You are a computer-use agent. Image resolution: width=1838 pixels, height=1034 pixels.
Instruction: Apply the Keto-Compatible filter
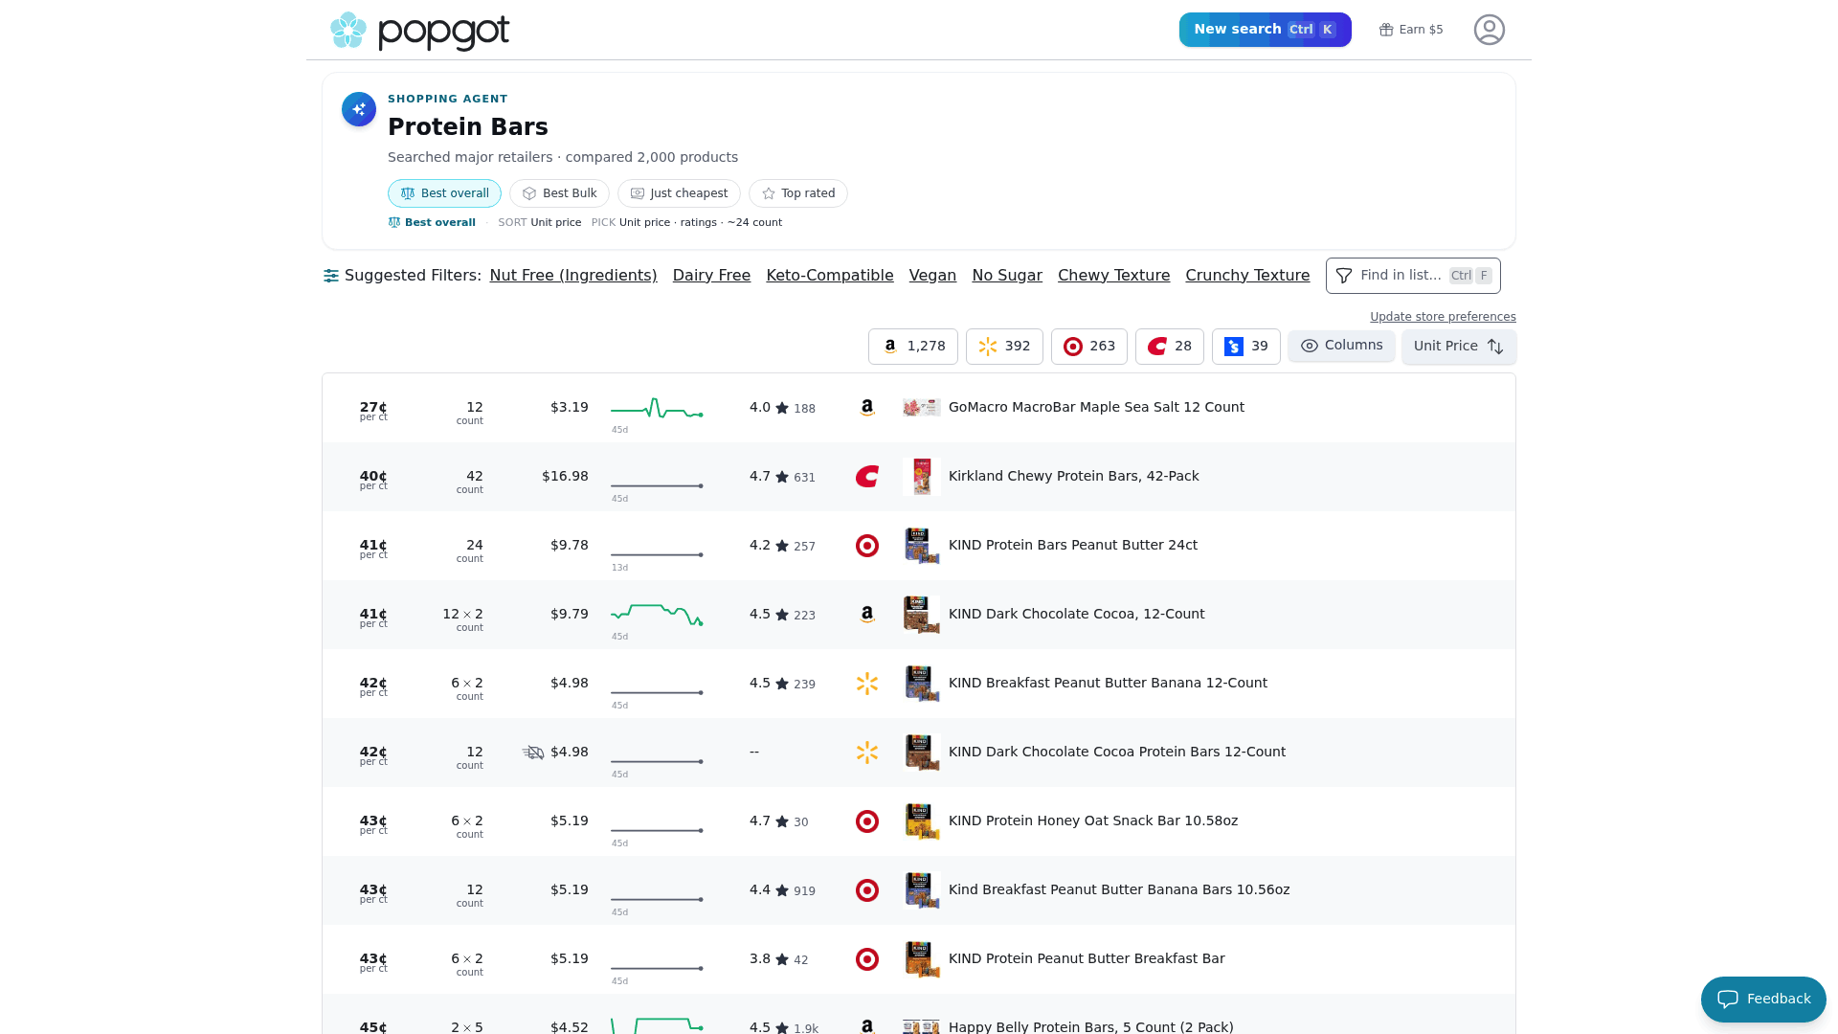[830, 276]
